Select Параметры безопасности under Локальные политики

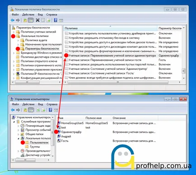pyautogui.click(x=42, y=49)
